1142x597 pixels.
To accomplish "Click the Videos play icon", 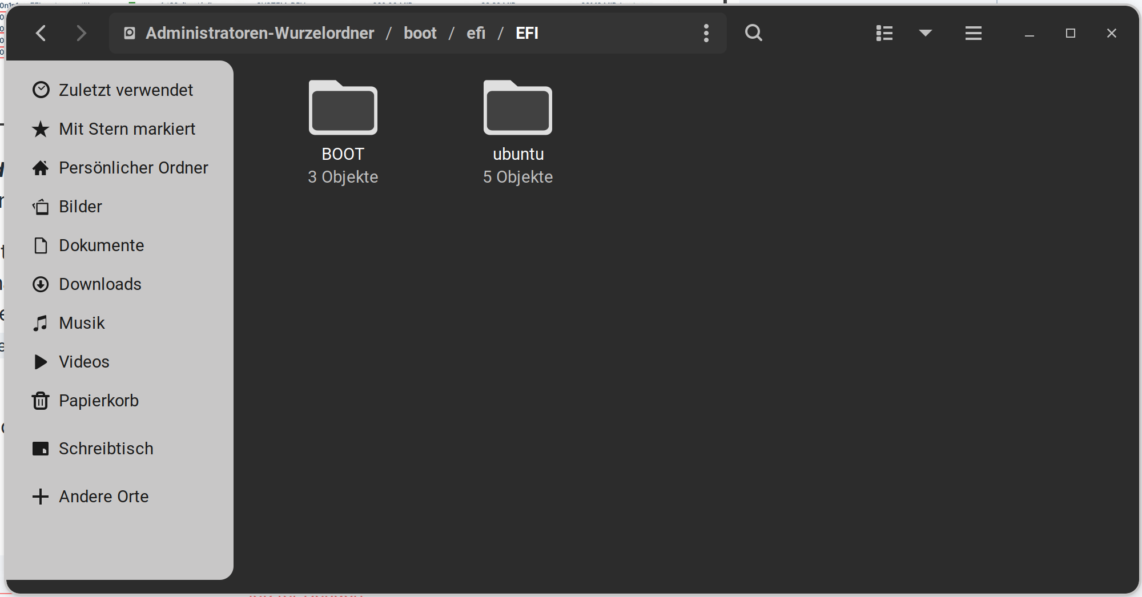I will (x=41, y=362).
